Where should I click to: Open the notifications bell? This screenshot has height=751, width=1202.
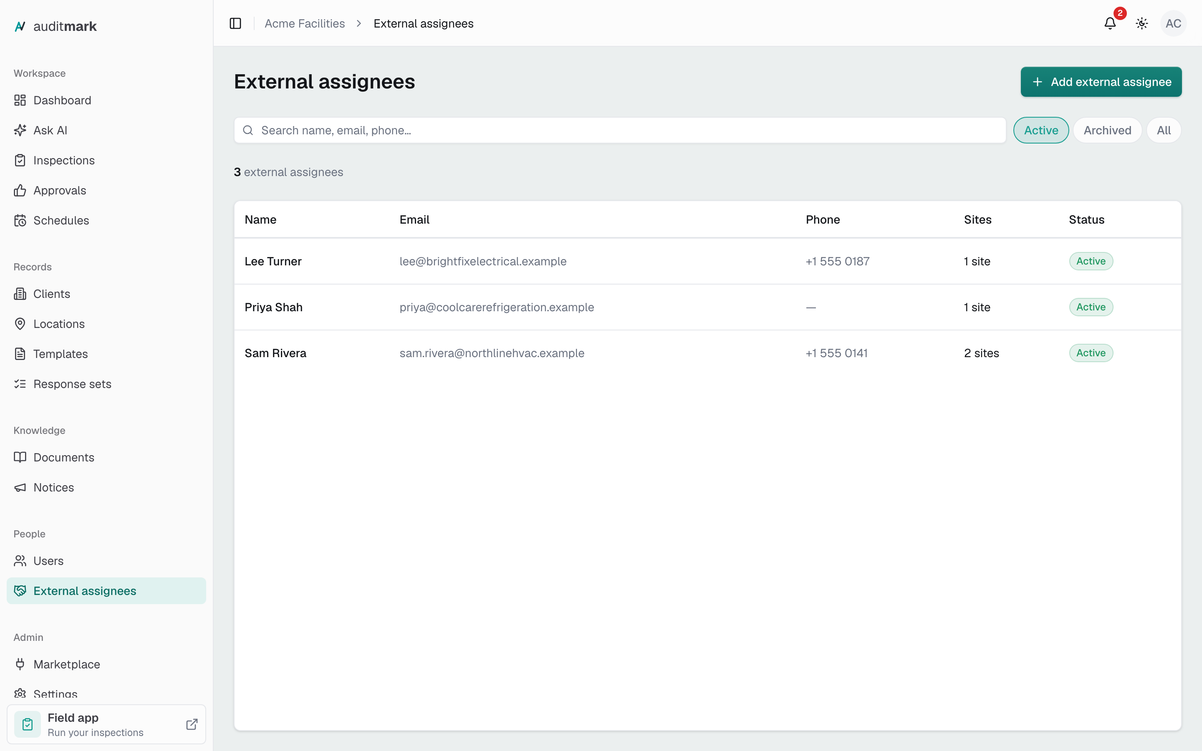pyautogui.click(x=1110, y=23)
